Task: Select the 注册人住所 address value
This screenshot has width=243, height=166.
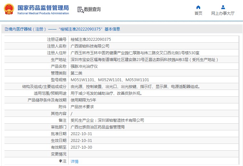Action: click(135, 53)
